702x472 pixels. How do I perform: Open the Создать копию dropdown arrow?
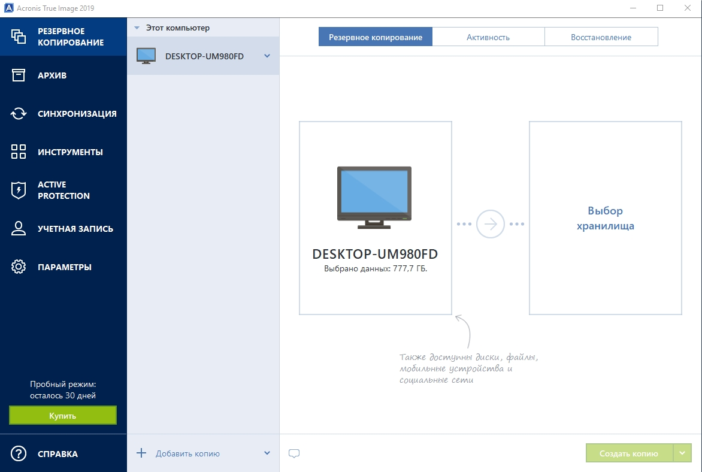click(682, 453)
